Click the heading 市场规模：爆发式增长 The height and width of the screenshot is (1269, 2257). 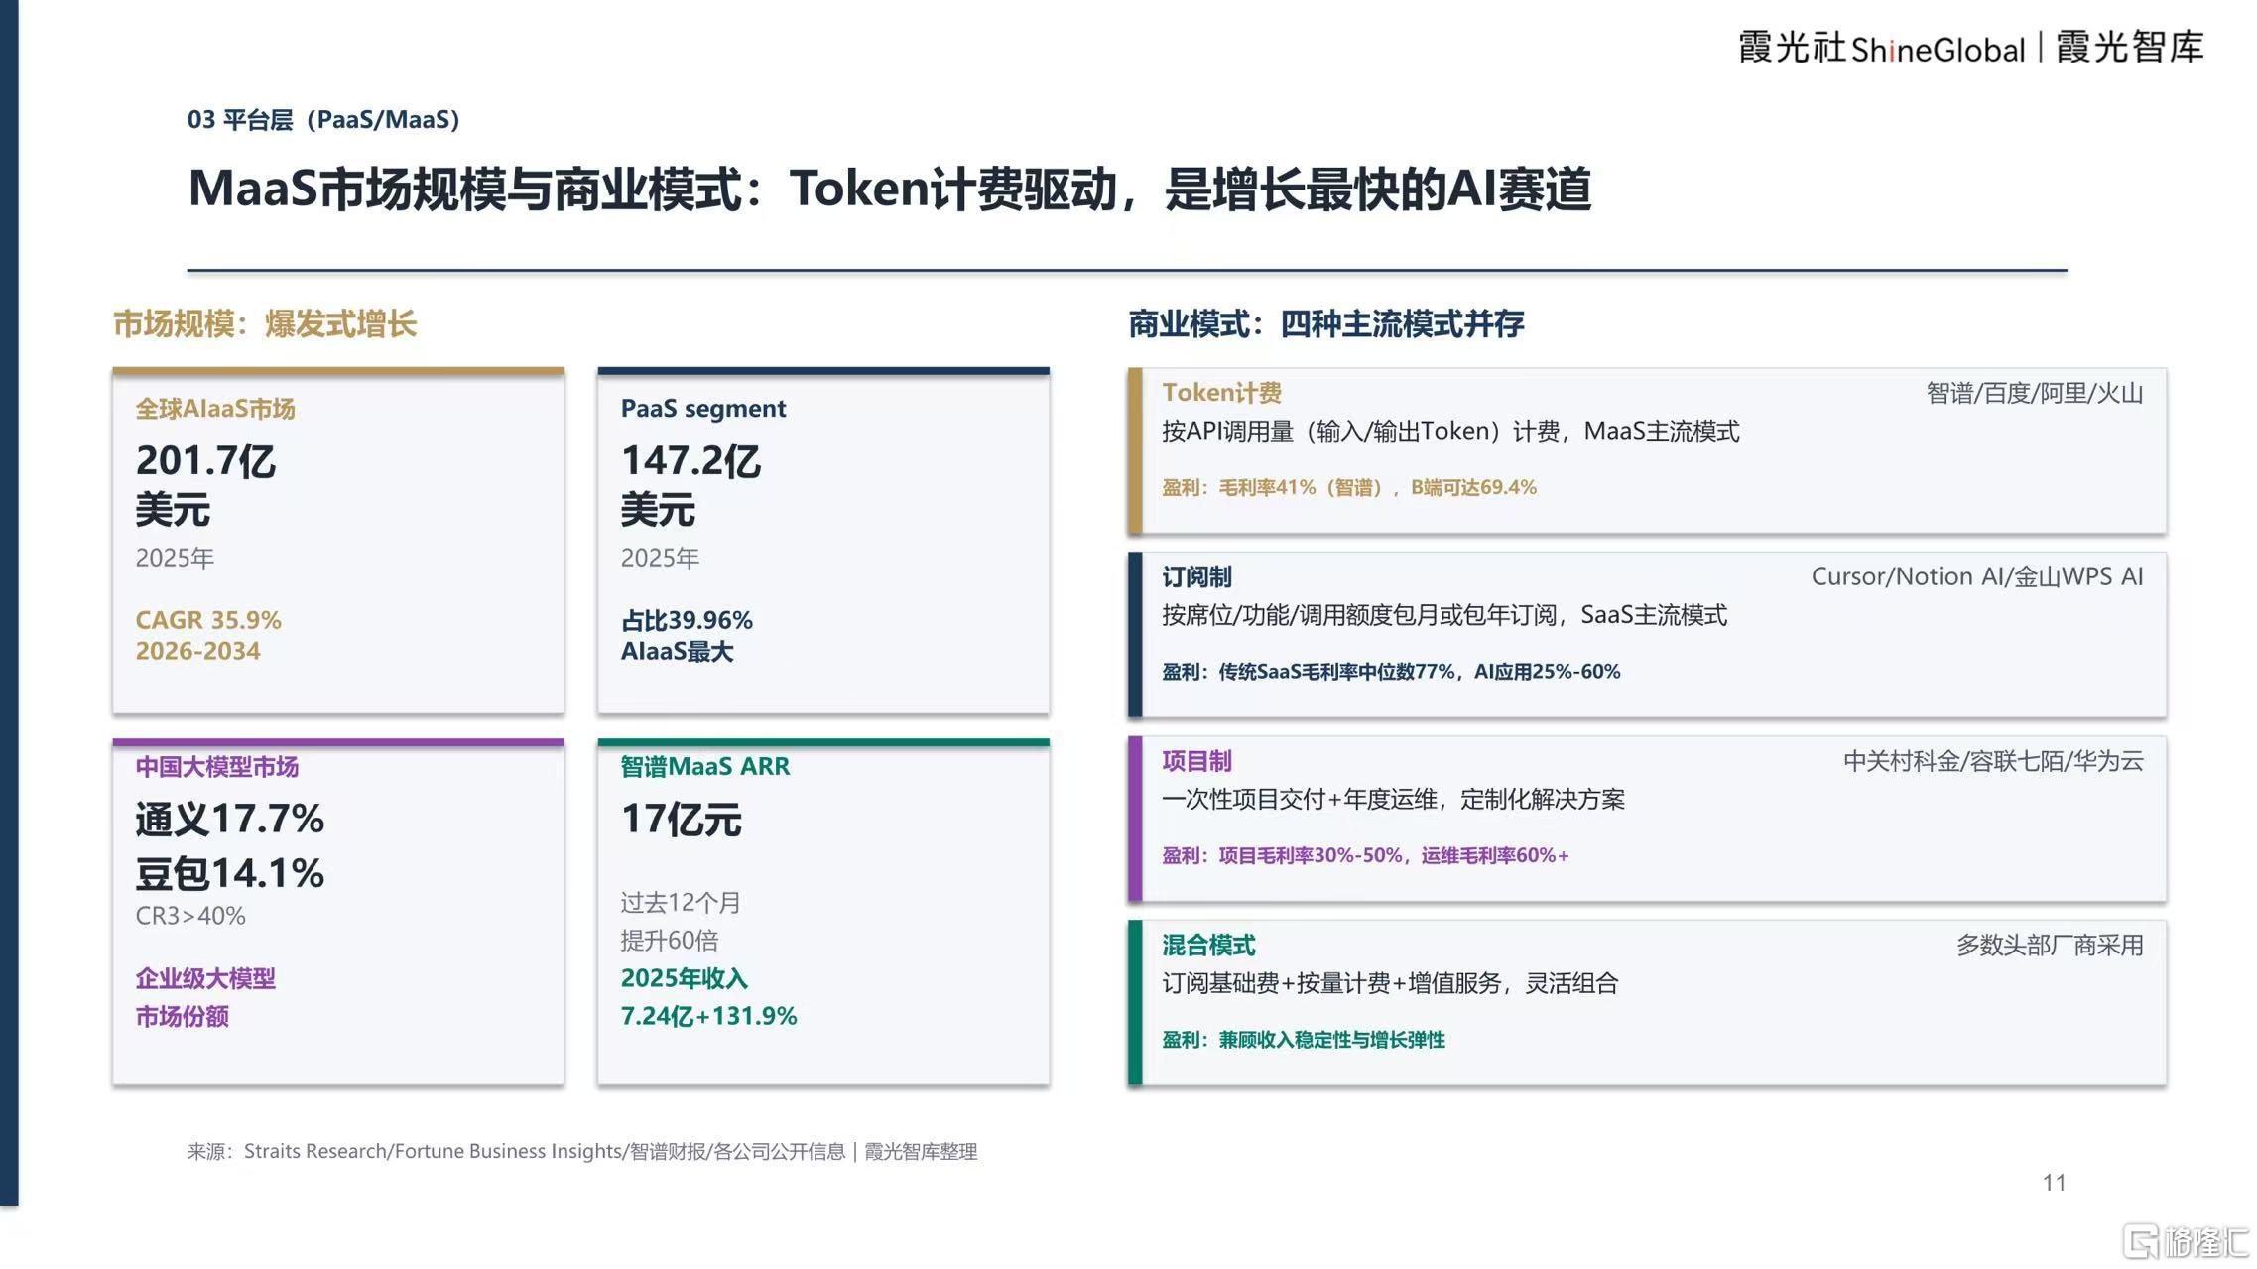point(265,323)
